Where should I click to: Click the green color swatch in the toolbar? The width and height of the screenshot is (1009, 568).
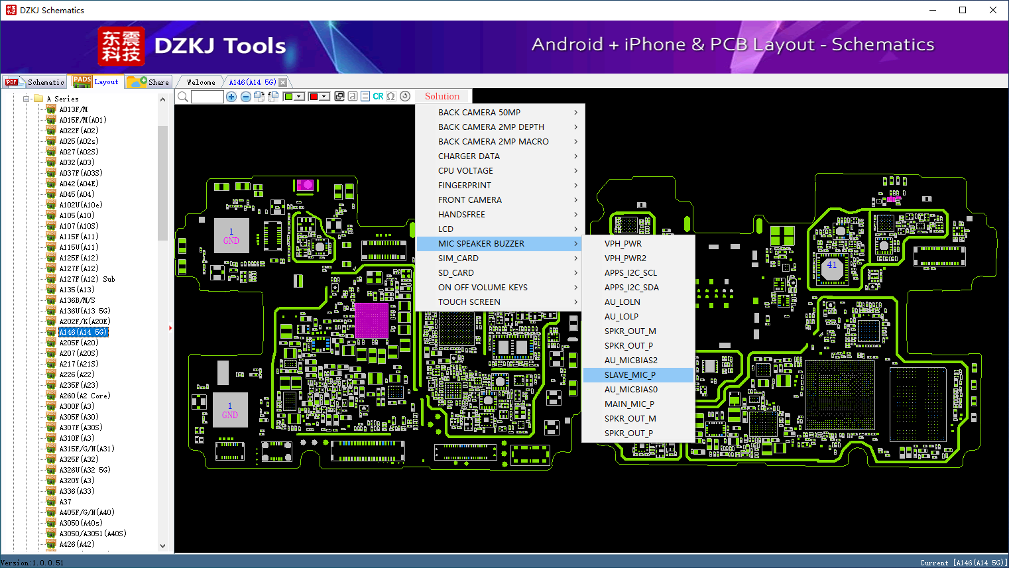click(288, 97)
